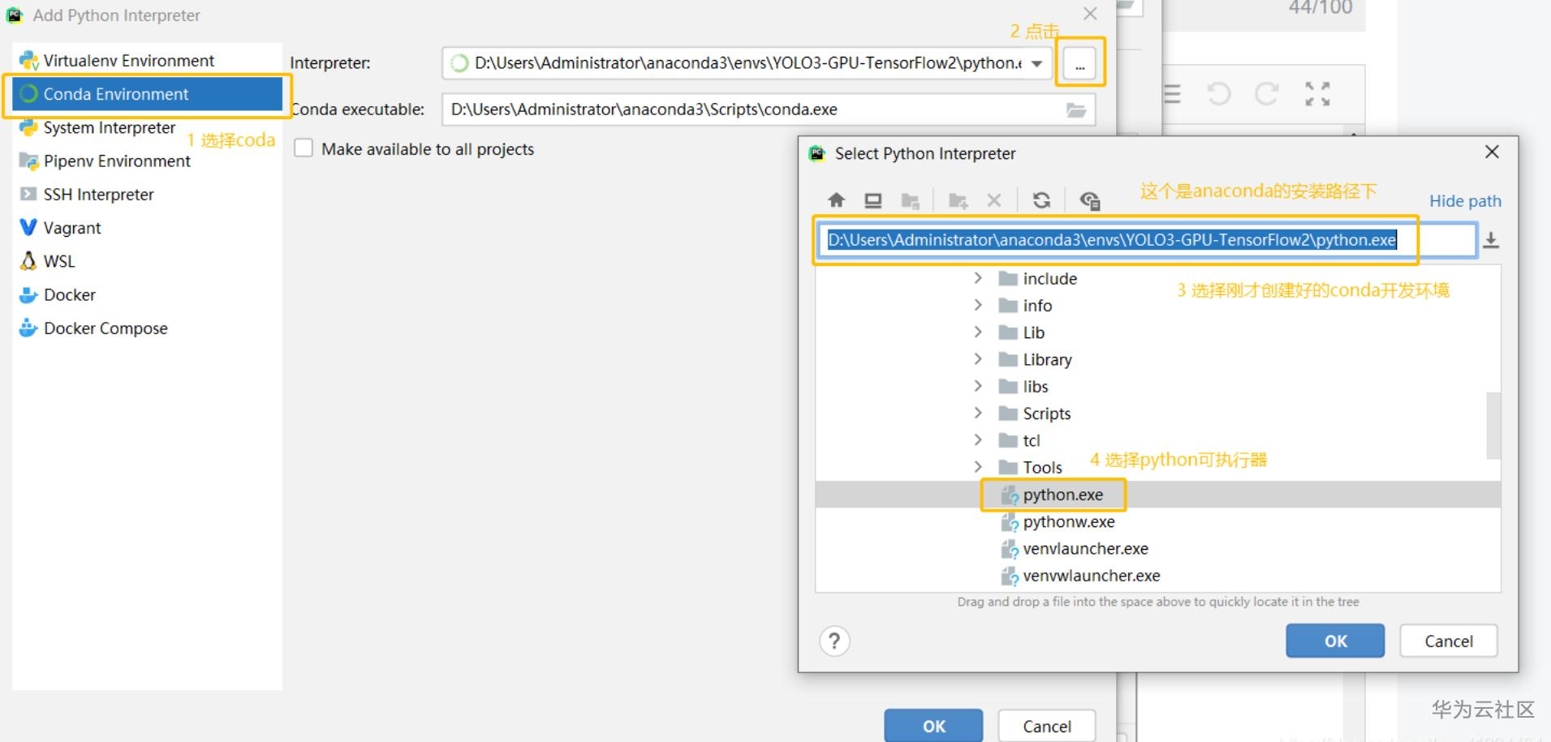
Task: Click OK in Select Python Interpreter dialog
Action: coord(1335,641)
